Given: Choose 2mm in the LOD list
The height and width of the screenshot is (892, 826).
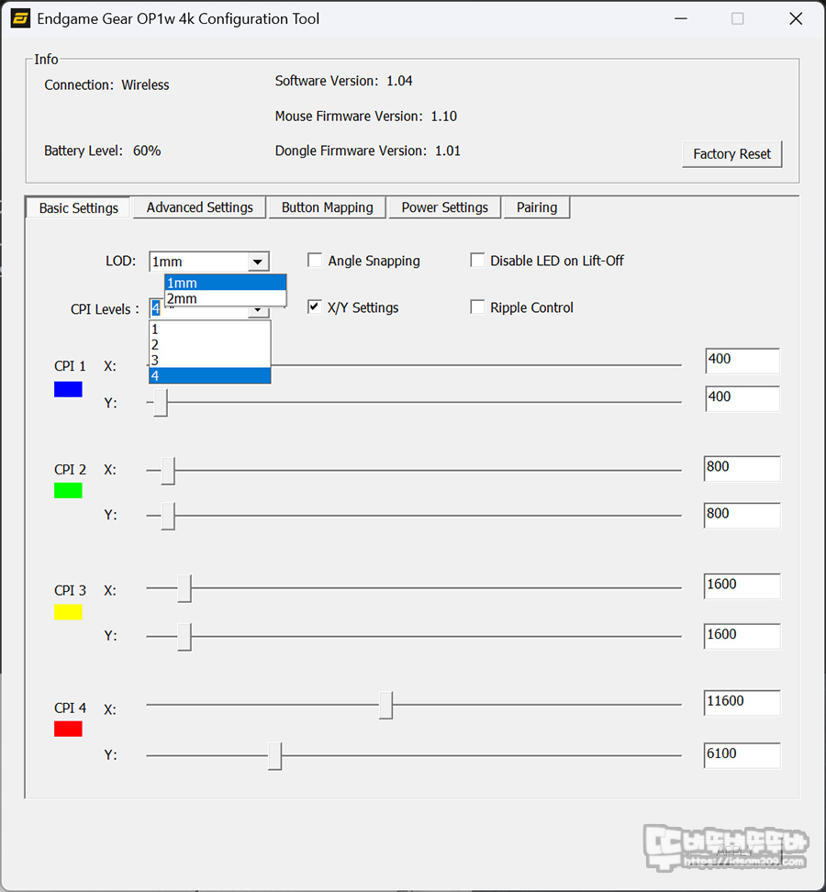Looking at the screenshot, I should tap(225, 298).
